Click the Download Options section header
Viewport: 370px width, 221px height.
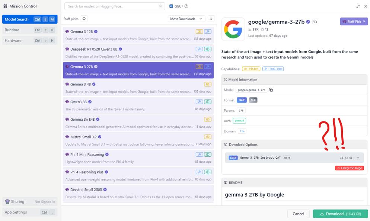pyautogui.click(x=294, y=144)
